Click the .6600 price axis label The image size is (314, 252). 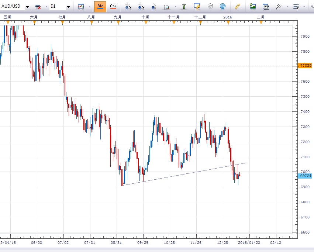304,232
